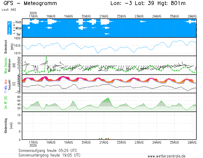The image size is (203, 158).
Task: Click the 'T-Min, Max' temperature axis label
Action: tap(6, 86)
